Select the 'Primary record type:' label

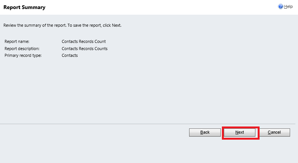pos(23,55)
